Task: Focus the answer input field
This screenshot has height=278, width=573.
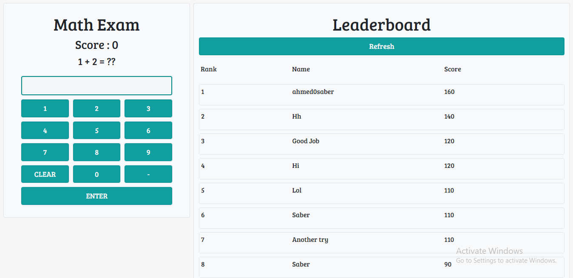Action: (x=96, y=85)
